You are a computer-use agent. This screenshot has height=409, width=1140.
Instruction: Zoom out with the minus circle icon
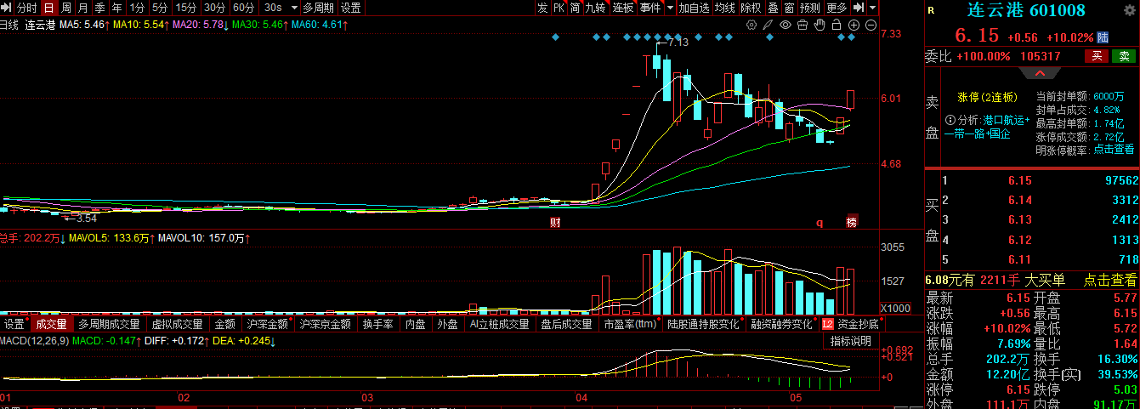tap(871, 26)
